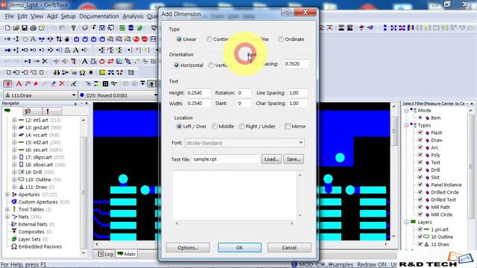Click the yellow rectangle toolbar icon
The image size is (477, 268).
[102, 72]
